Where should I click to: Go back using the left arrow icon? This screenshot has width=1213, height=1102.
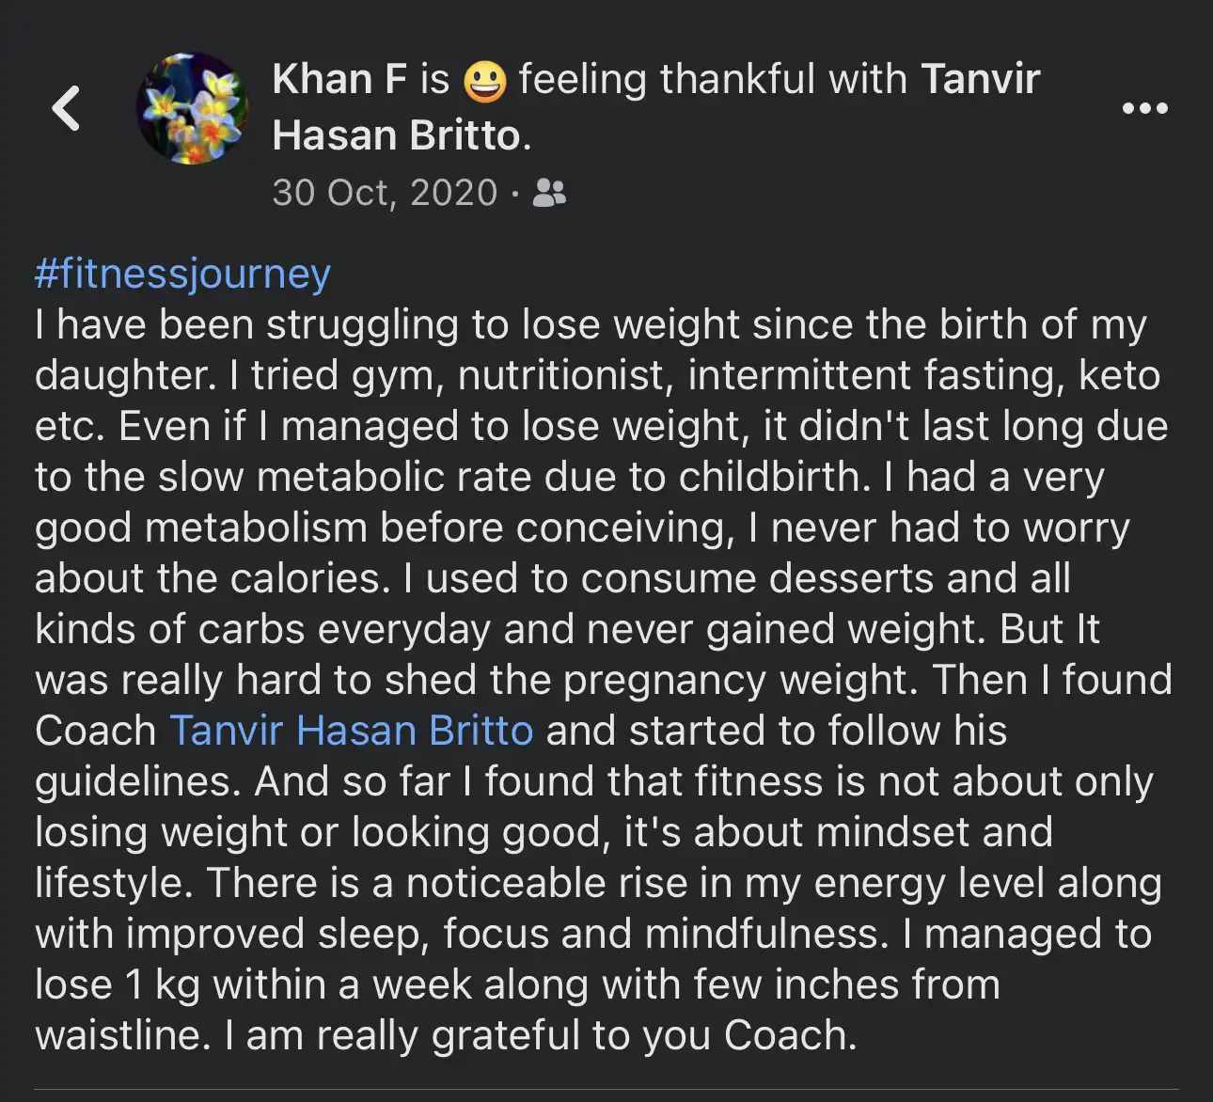(x=66, y=107)
